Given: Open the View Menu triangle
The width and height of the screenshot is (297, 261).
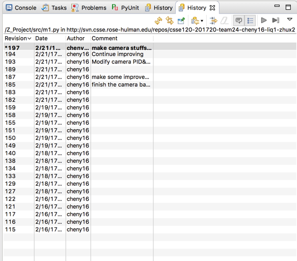Looking at the screenshot, I should pos(289,19).
